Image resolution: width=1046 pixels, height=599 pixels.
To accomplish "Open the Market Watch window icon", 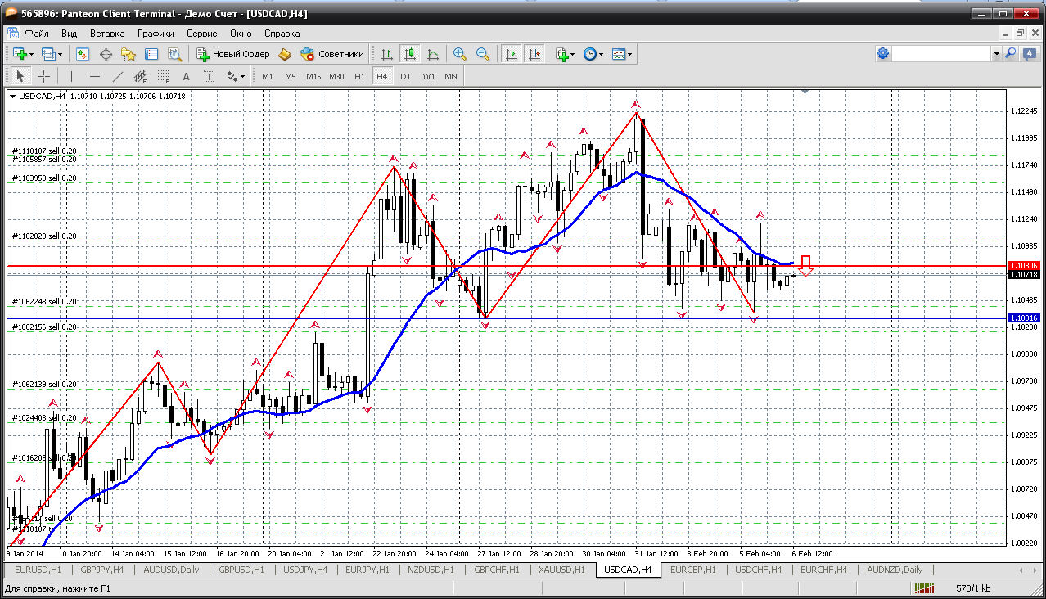I will point(83,54).
